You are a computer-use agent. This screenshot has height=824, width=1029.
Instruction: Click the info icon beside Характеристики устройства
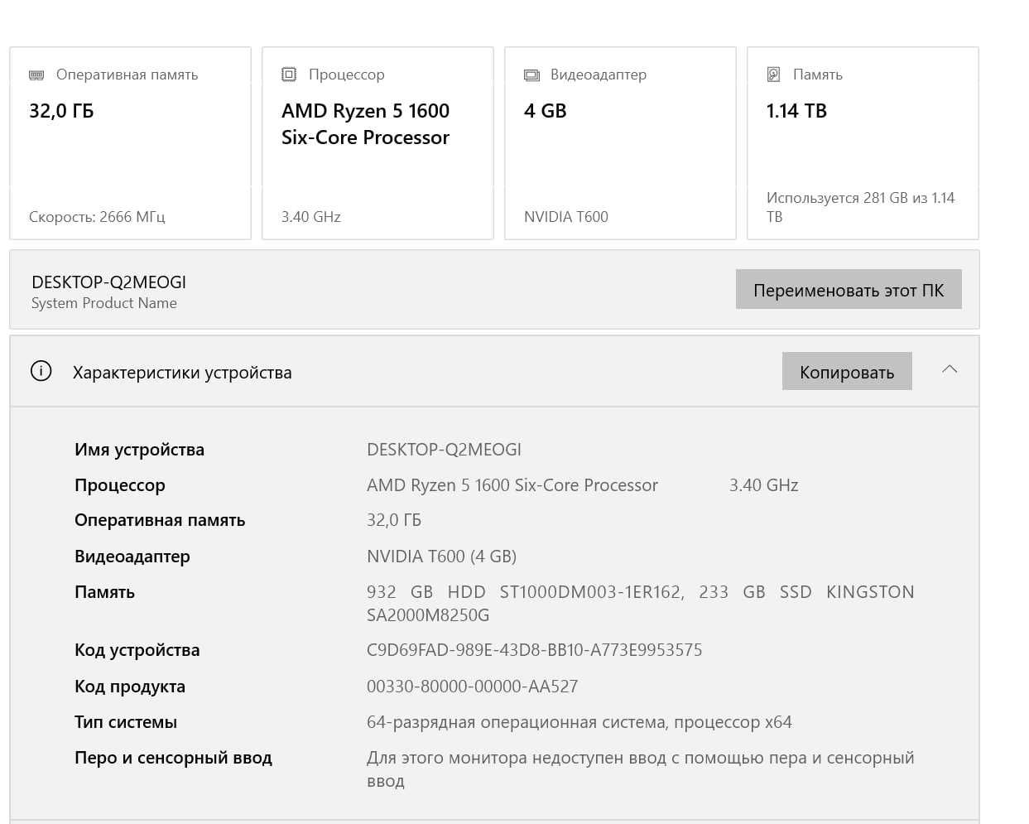click(x=41, y=371)
